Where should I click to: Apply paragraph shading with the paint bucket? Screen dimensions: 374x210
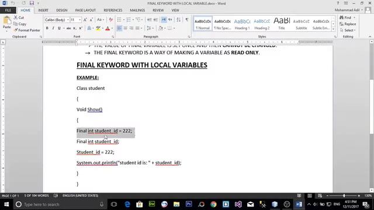(x=161, y=28)
